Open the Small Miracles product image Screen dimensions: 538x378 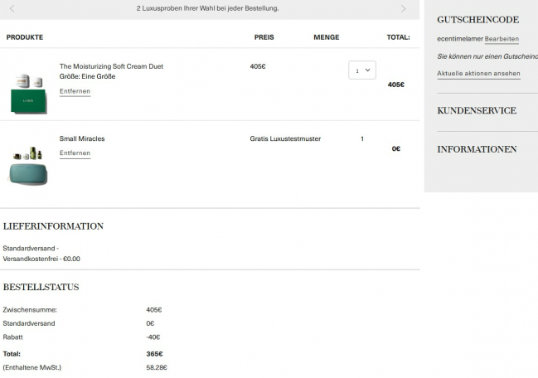tap(28, 165)
